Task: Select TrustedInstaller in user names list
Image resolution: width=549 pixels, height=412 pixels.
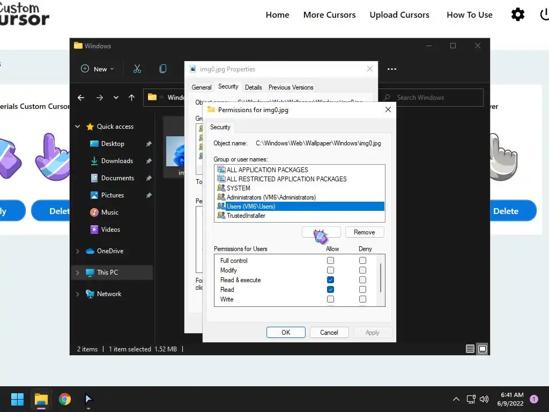Action: click(299, 216)
